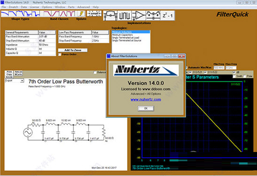257x176 pixels.
Task: Open the Advanced menu
Action: [x=83, y=7]
